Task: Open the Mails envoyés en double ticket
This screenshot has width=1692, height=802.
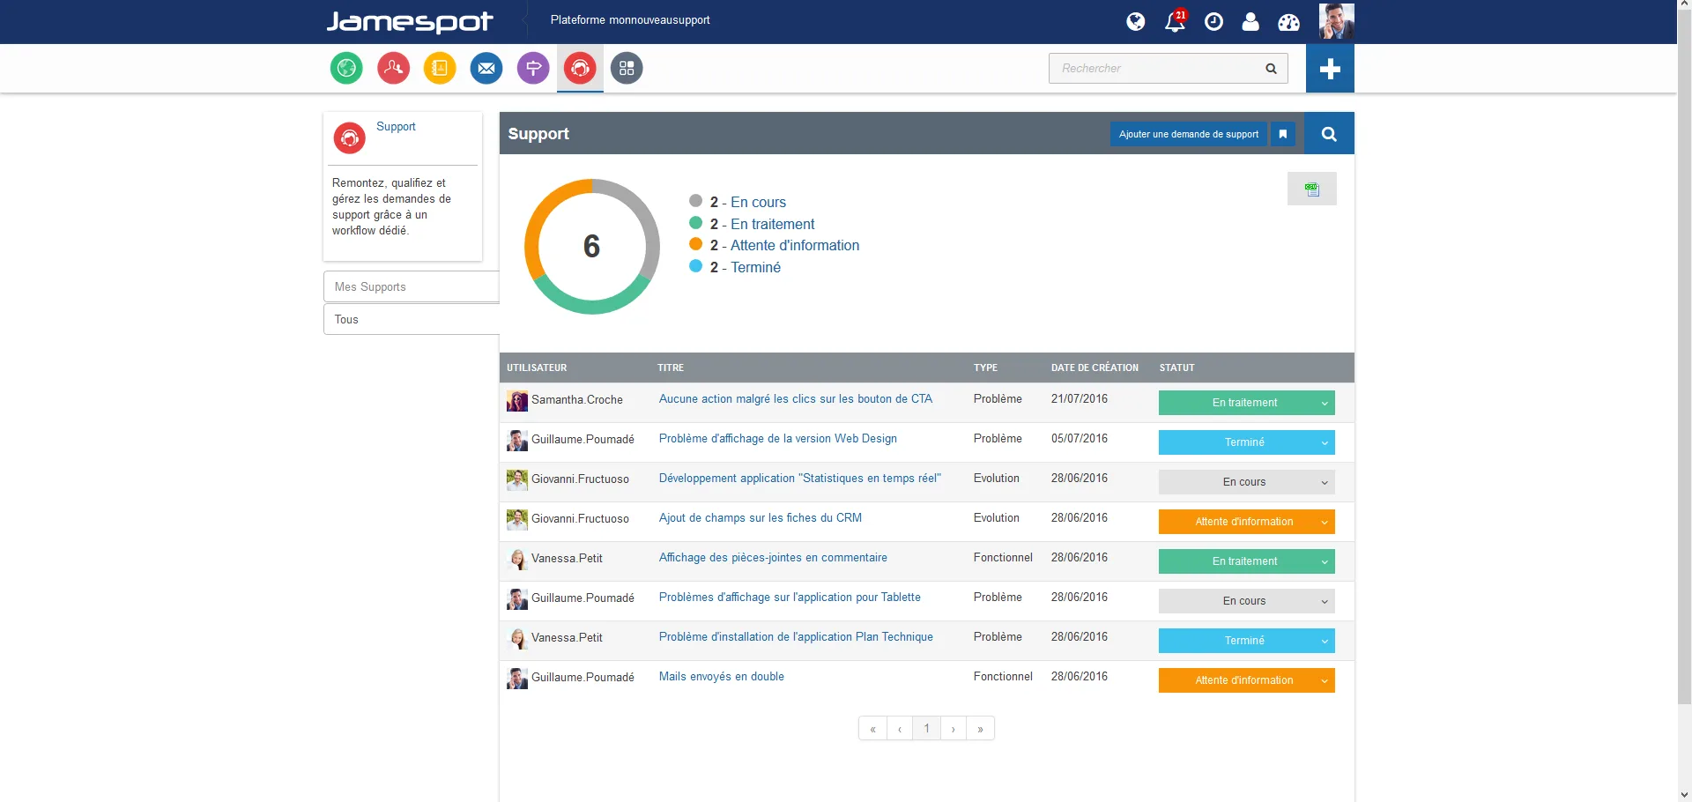Action: click(x=722, y=677)
